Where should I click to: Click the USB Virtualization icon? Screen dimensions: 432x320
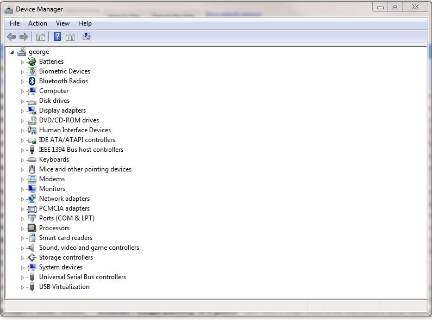(32, 287)
